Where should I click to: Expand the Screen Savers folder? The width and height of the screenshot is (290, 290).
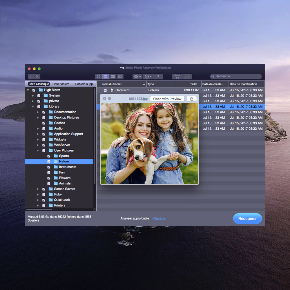tap(38, 189)
